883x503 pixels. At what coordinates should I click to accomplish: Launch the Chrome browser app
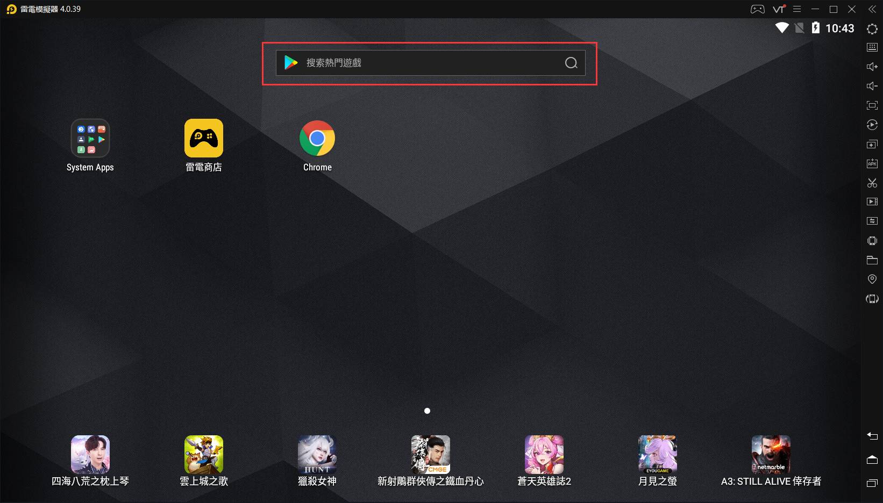click(x=317, y=139)
